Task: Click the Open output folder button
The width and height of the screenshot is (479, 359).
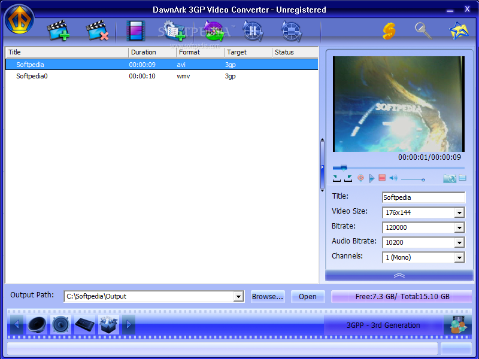Action: point(308,296)
